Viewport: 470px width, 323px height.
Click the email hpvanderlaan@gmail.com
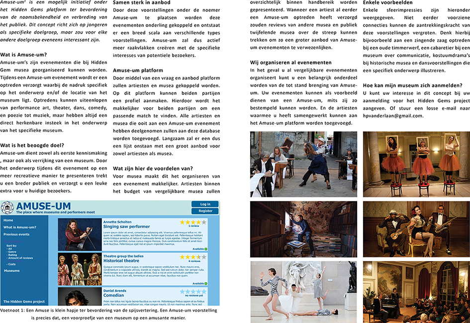point(393,116)
